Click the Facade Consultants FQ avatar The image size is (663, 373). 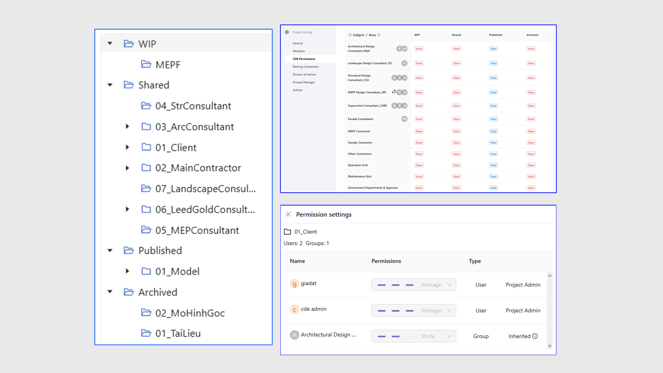404,119
